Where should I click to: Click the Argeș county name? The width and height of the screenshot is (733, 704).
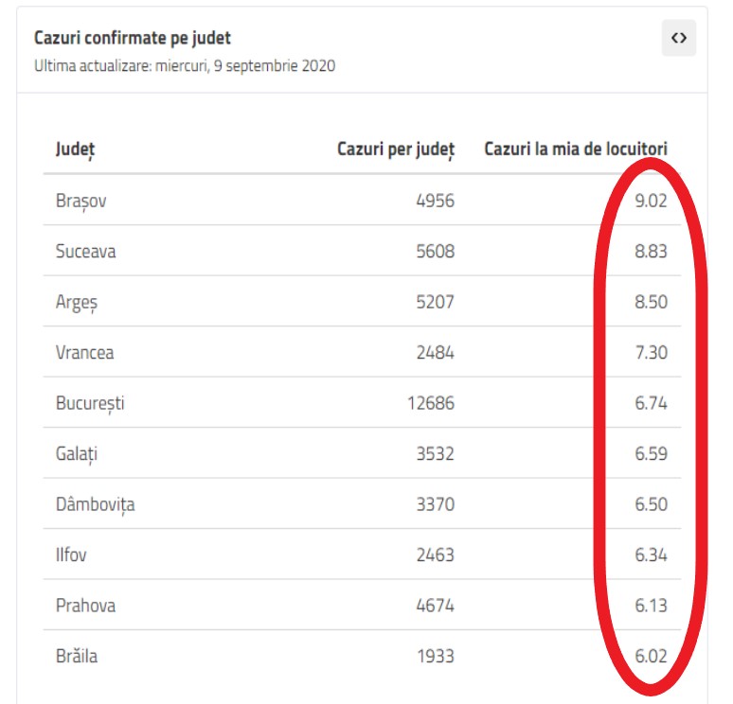(x=77, y=303)
